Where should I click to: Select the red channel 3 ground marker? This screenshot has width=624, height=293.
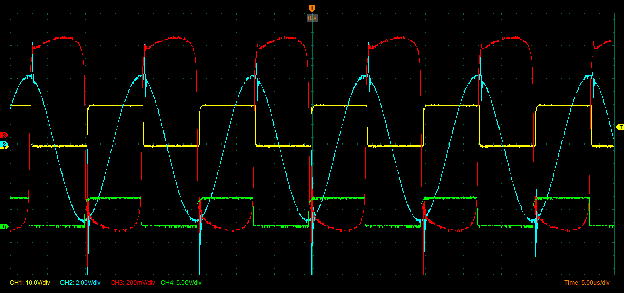point(4,135)
